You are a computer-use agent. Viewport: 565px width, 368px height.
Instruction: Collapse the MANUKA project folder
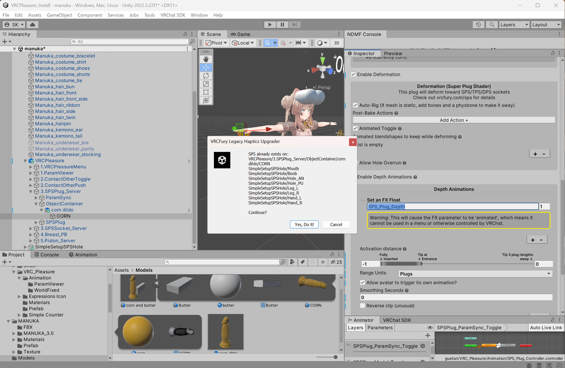[8, 321]
